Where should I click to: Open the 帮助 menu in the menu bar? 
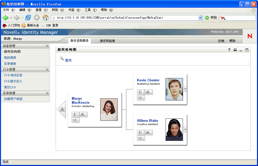pyautogui.click(x=107, y=10)
